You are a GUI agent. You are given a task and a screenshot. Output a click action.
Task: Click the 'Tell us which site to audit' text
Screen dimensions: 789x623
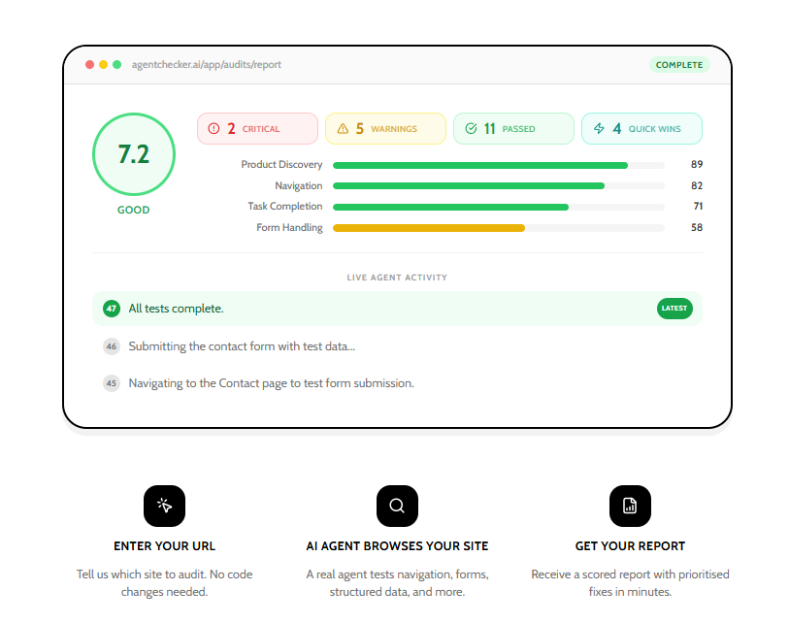(165, 583)
